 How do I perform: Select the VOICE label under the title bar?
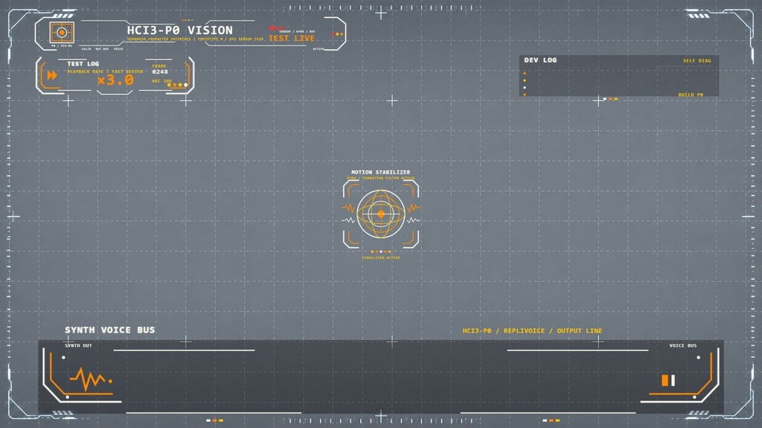[118, 49]
